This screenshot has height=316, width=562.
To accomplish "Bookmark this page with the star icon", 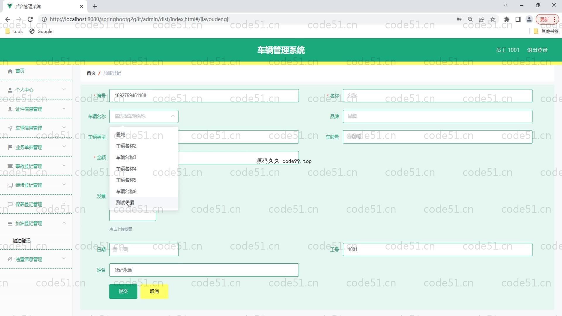I will pos(493,19).
